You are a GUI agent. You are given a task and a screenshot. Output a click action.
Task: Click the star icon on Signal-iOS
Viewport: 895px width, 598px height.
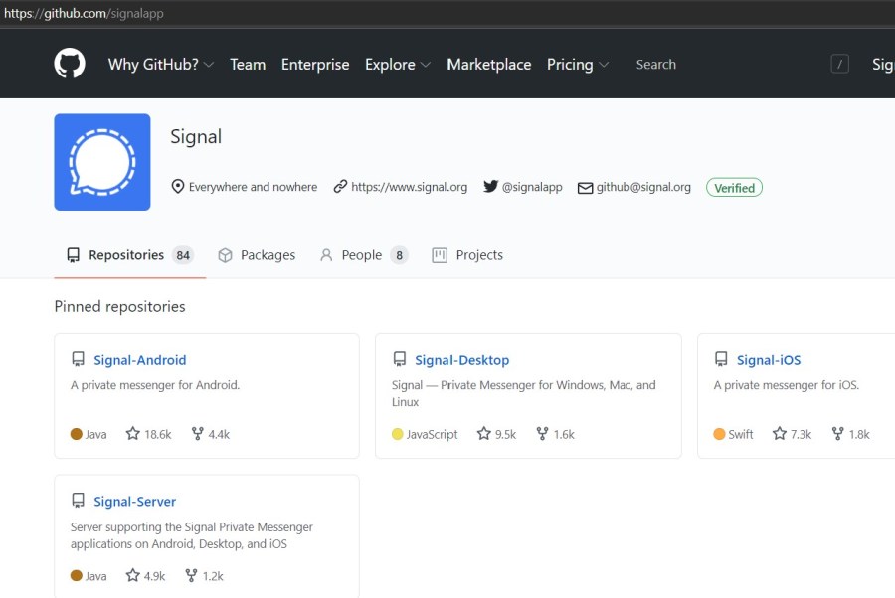780,434
